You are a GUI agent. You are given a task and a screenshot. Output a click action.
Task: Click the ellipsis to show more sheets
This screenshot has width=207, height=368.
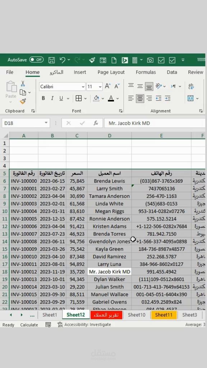[x=32, y=315]
